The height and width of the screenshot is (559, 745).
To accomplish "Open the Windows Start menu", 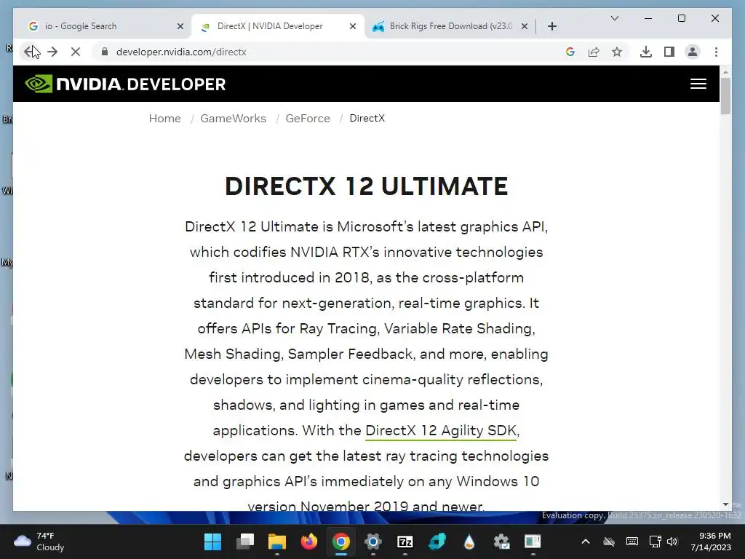I will 213,542.
